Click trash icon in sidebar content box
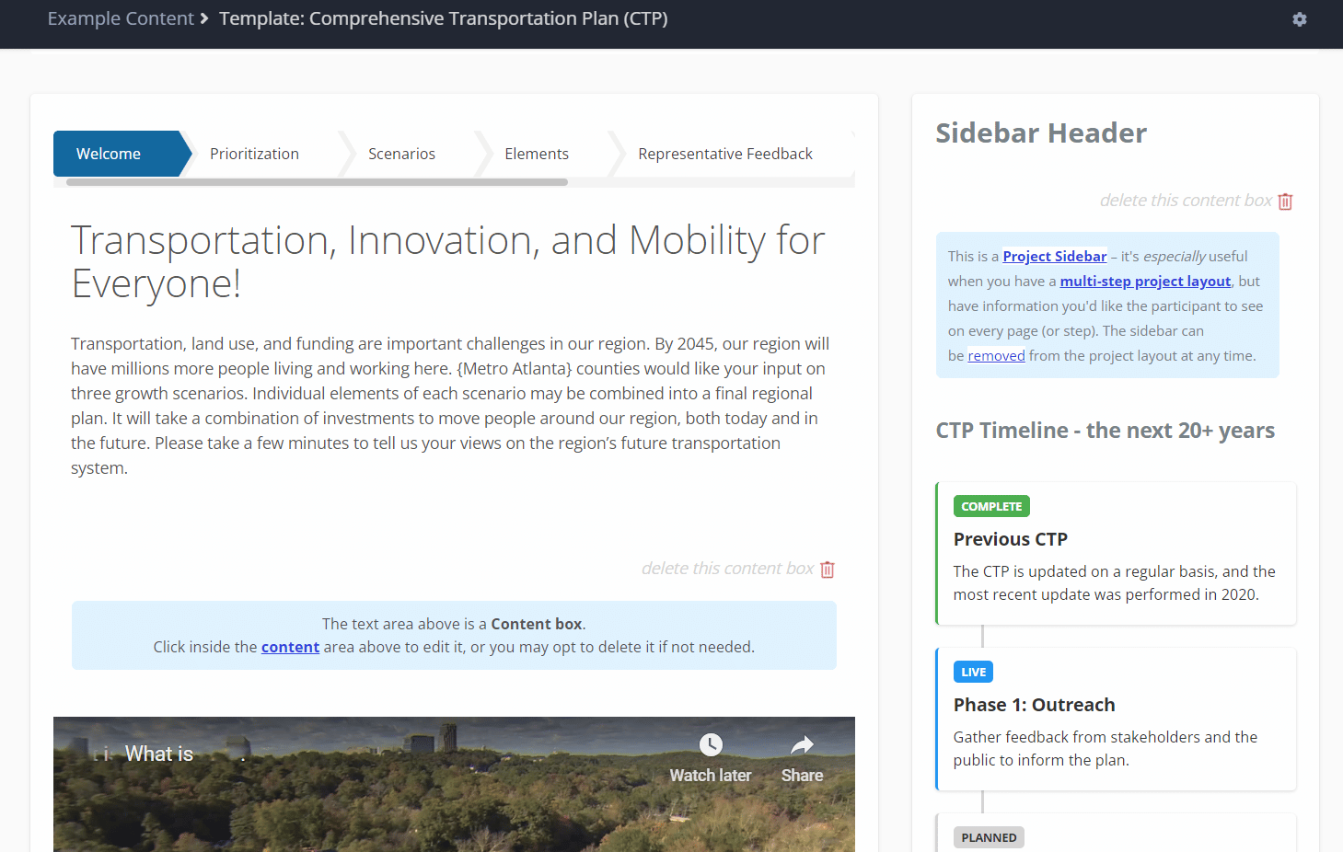Screen dimensions: 1343x852 point(1285,201)
